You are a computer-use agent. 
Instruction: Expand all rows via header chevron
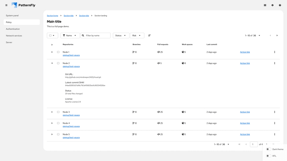52,45
